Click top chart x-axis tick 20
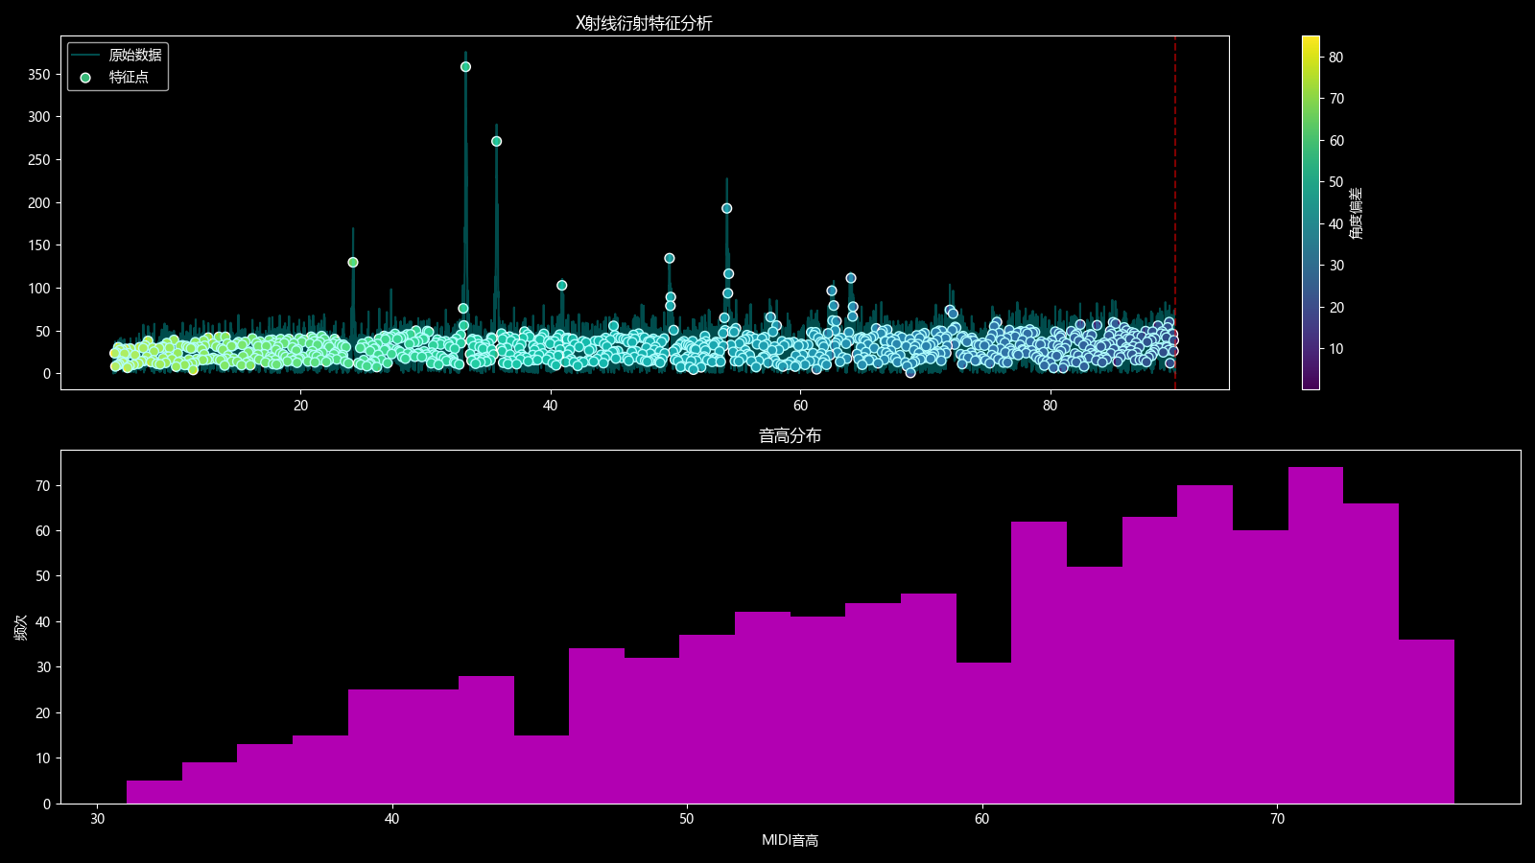The height and width of the screenshot is (863, 1535). tap(301, 406)
